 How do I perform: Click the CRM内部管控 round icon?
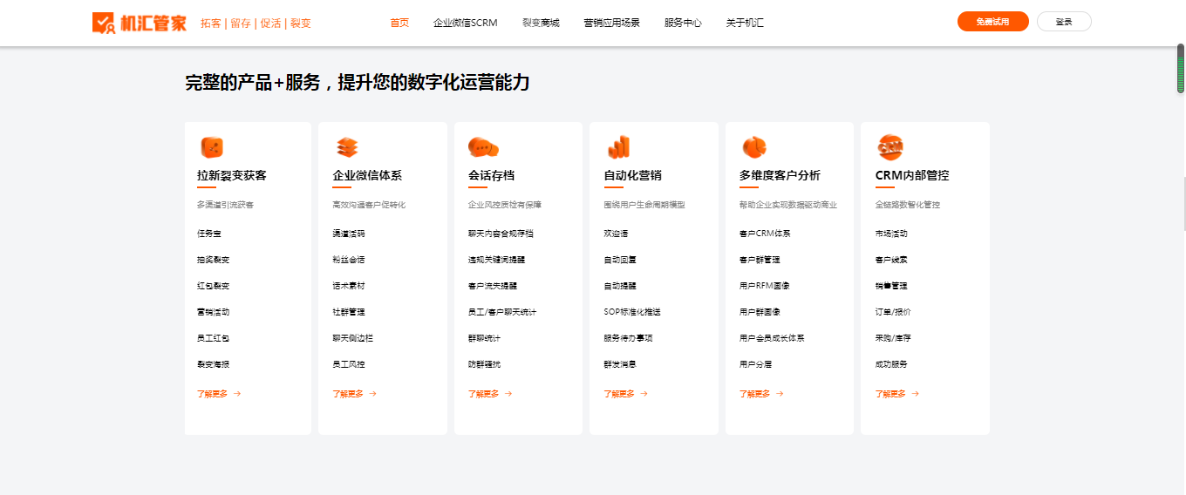tap(890, 146)
